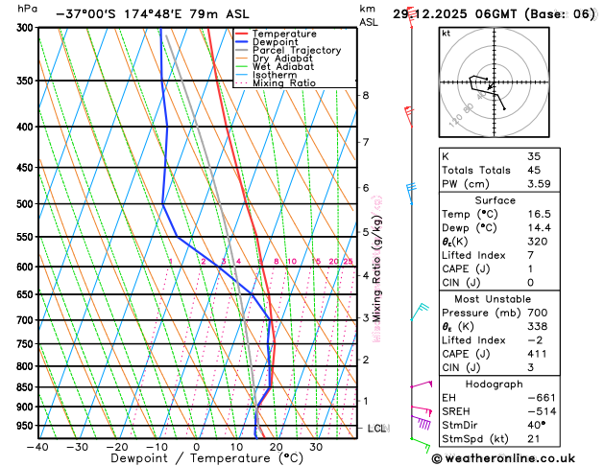Click the weatheronline.co.uk copyright text
This screenshot has width=604, height=466.
[x=503, y=458]
